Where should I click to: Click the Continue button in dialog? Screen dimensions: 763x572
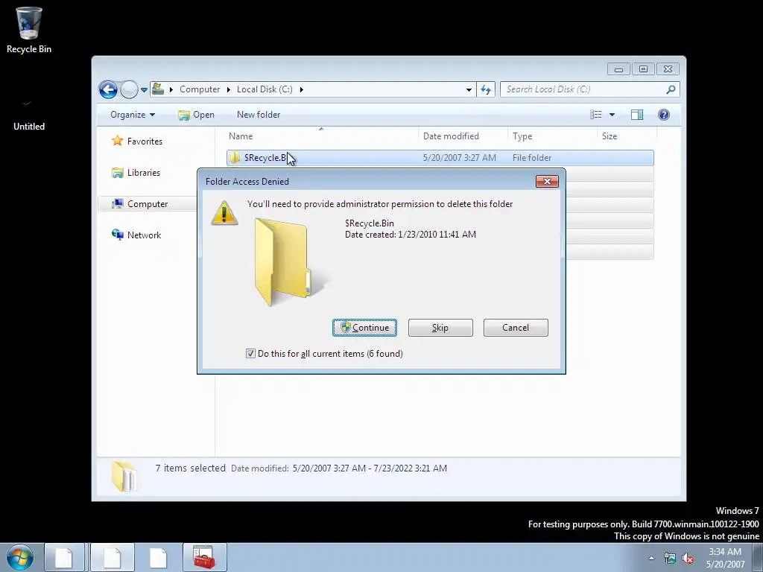(364, 328)
